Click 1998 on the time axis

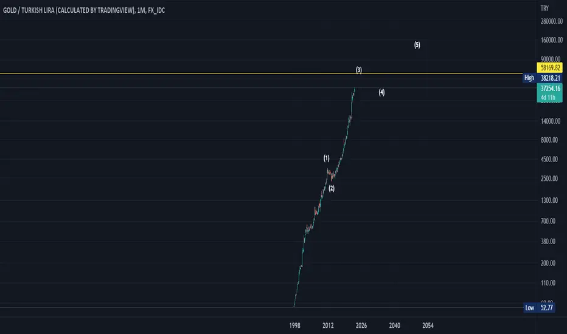[x=294, y=325]
